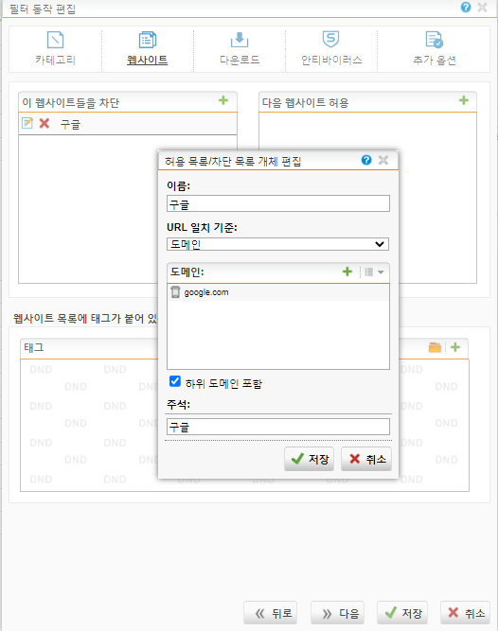498x631 pixels.
Task: Click the 주석 comment field
Action: (278, 427)
